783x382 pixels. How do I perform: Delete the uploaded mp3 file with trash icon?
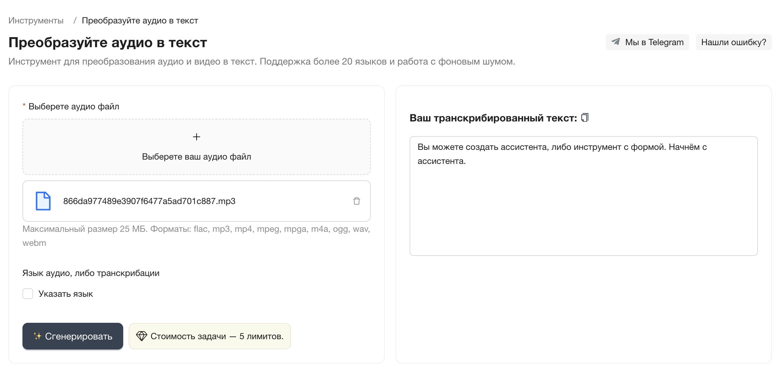point(356,201)
